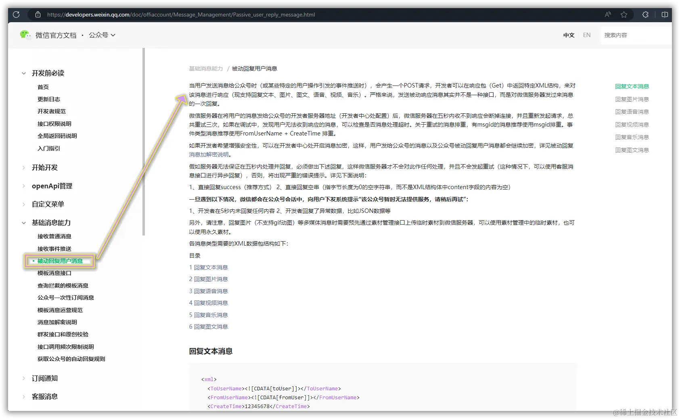Open the 消息加解密说明 sidebar item
This screenshot has width=680, height=419.
(57, 322)
